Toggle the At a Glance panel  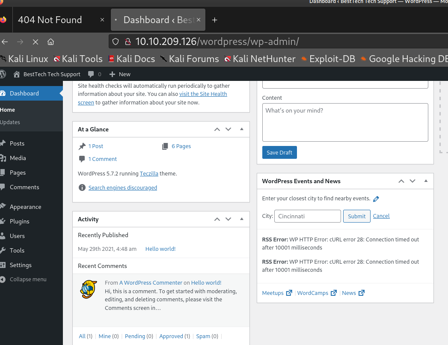(241, 129)
